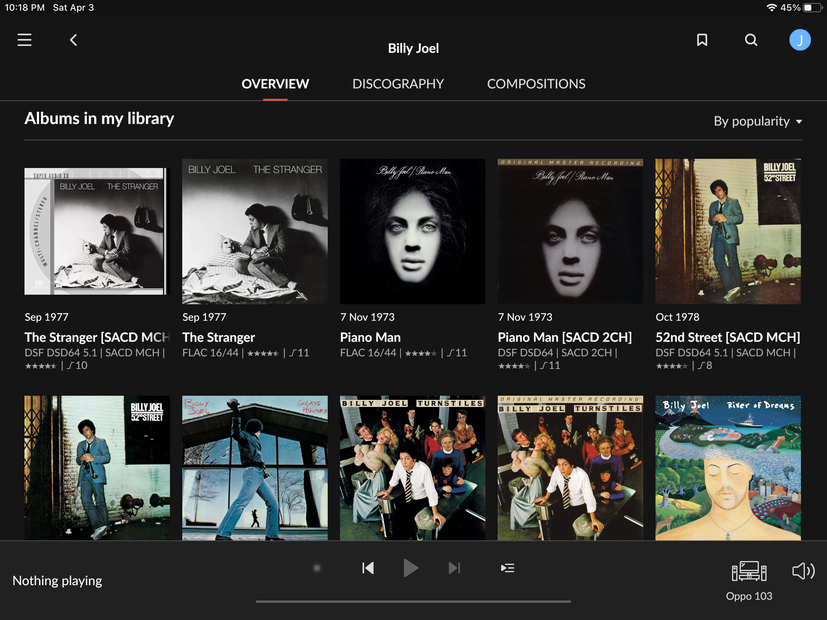Open The Stranger FLAC album cover
The height and width of the screenshot is (620, 827).
[255, 231]
